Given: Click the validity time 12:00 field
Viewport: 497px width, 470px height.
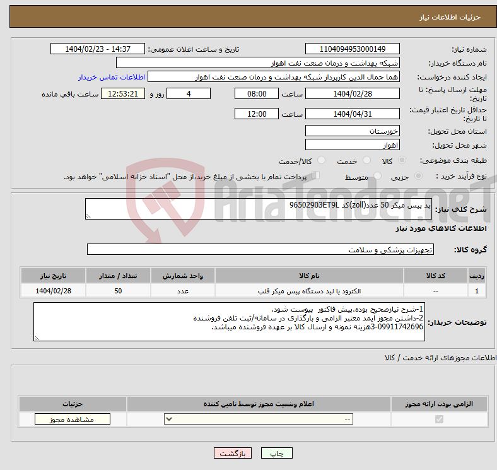Looking at the screenshot, I should (257, 114).
